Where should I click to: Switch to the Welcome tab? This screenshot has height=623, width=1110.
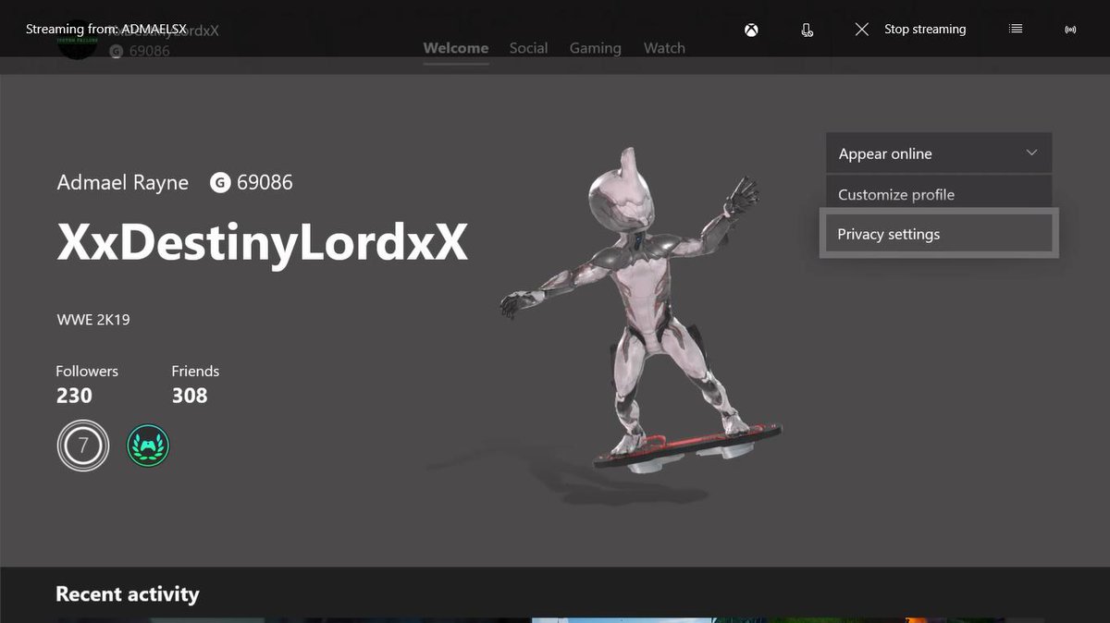(456, 48)
